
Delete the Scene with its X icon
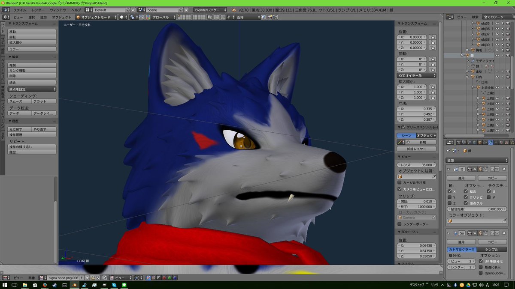pos(186,9)
